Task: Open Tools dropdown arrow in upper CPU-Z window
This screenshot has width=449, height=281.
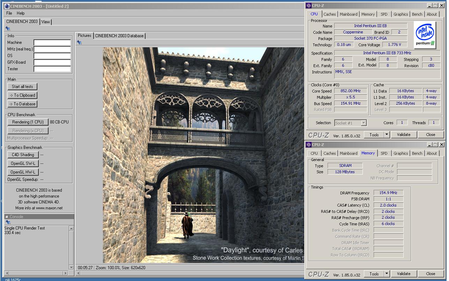Action: tap(387, 135)
